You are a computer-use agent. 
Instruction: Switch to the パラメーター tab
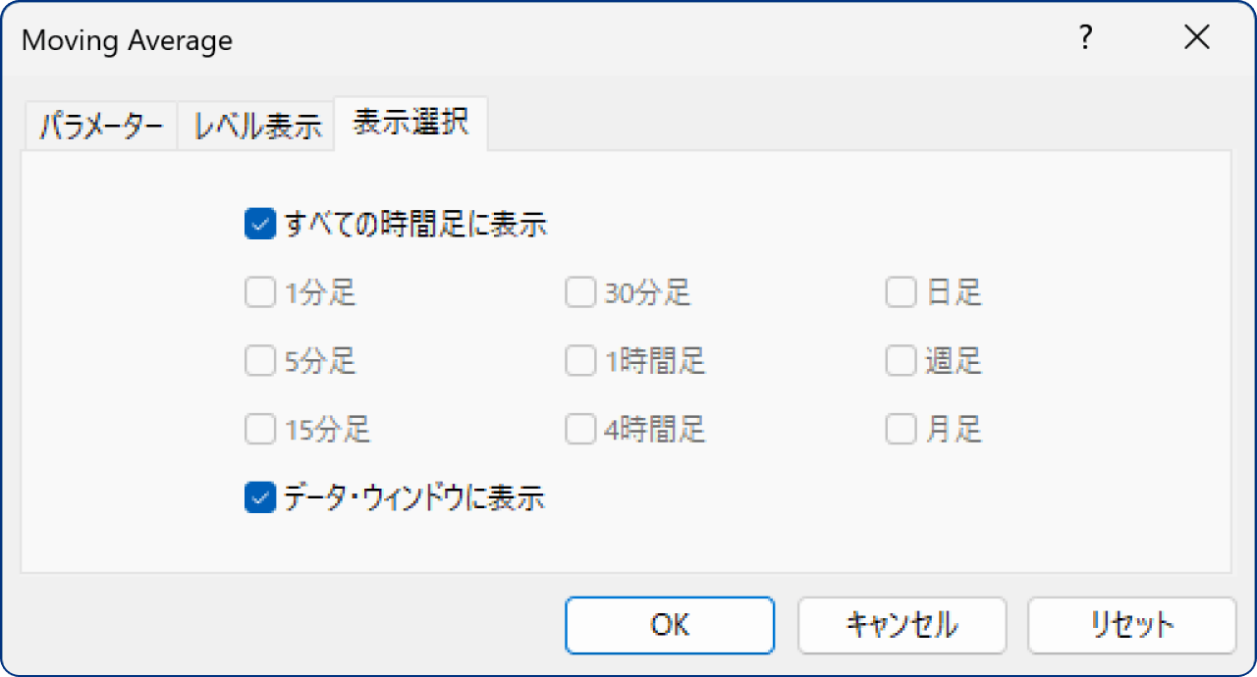pyautogui.click(x=99, y=124)
